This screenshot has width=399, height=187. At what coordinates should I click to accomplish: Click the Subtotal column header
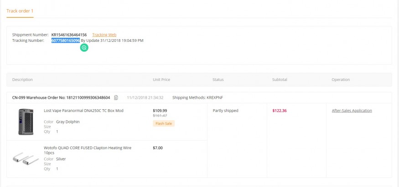280,80
